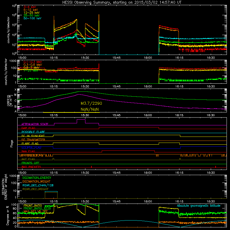
Task: Select the overlapped PARTICLE_FLAG label
Action: point(32,155)
